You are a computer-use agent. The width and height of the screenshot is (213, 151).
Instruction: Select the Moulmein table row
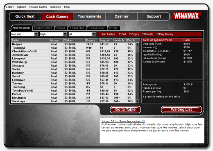[x=73, y=98]
